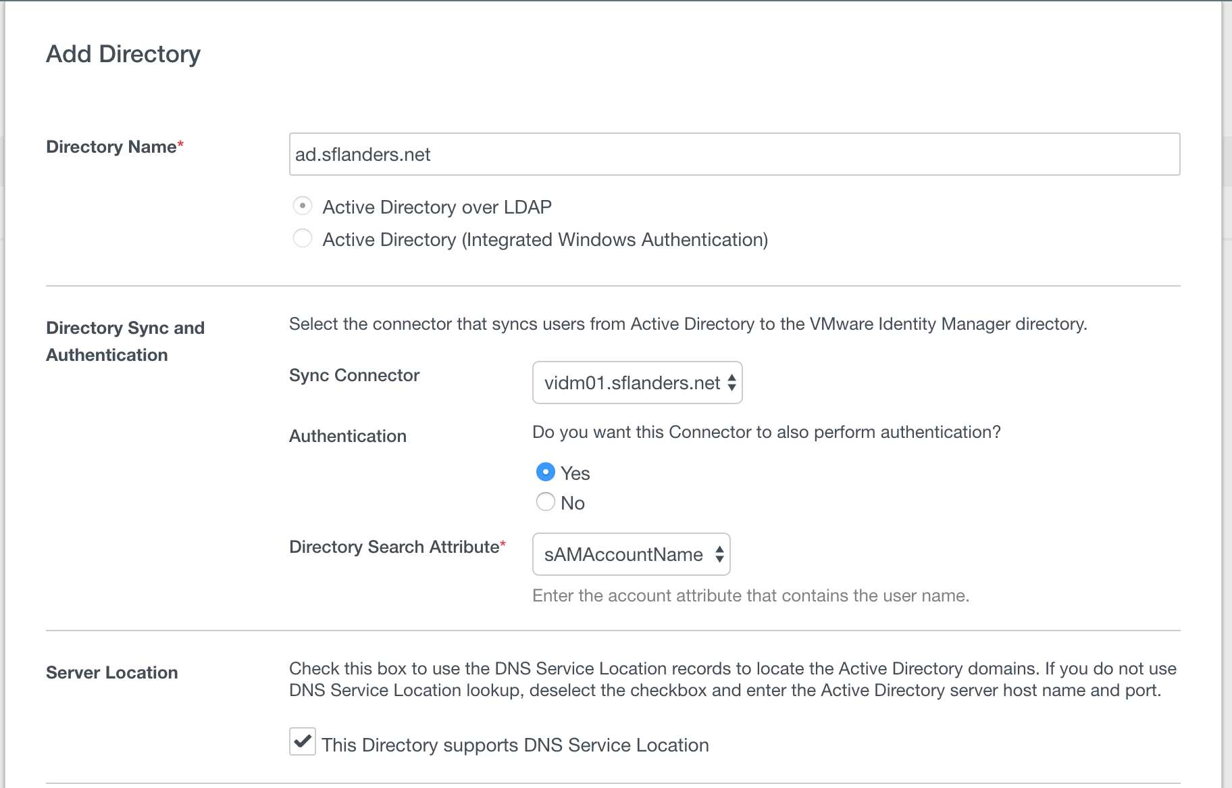Viewport: 1232px width, 788px height.
Task: Select Active Directory over LDAP radio button
Action: click(303, 205)
